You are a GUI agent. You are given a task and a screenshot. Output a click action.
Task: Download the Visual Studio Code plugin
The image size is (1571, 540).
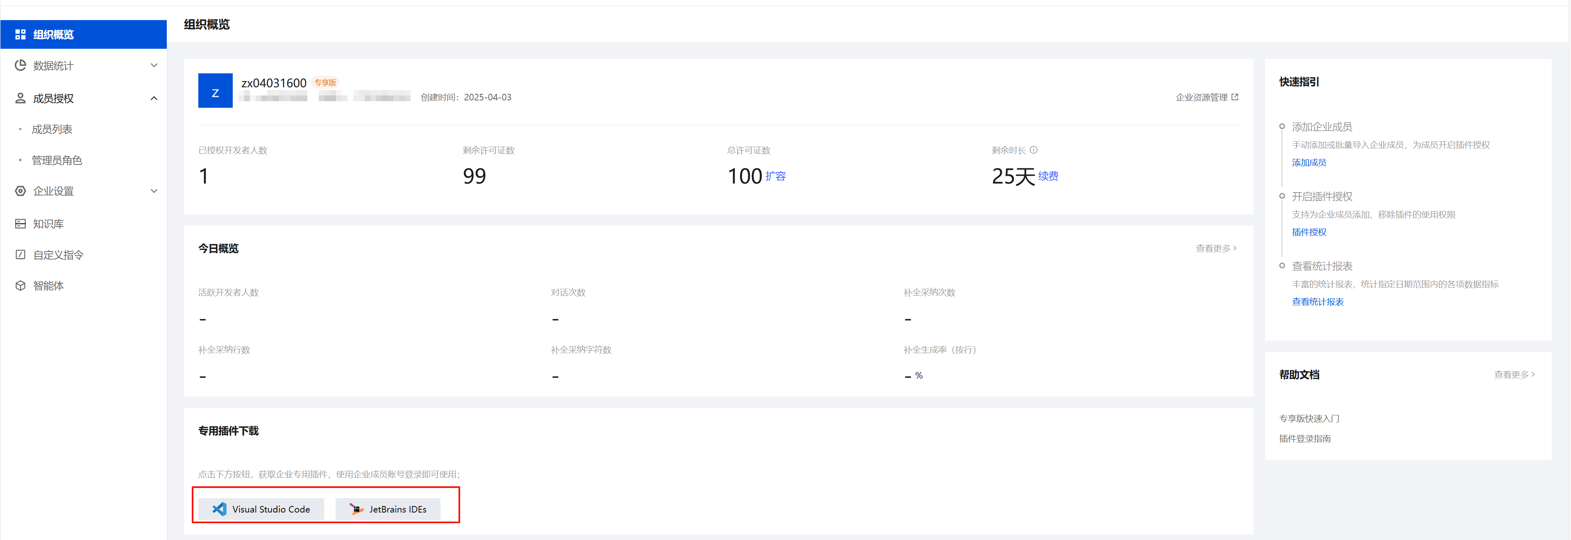click(261, 509)
